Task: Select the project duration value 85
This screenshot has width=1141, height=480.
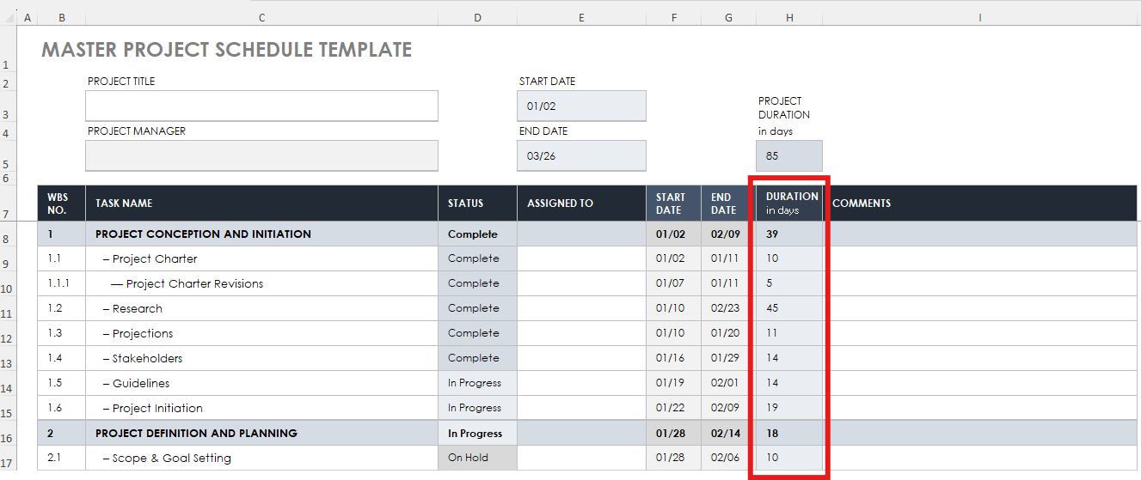Action: click(789, 155)
